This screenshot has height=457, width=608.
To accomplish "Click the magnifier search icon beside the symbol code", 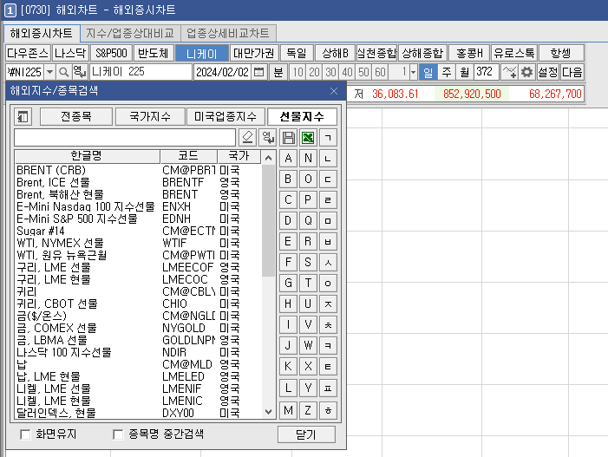I will click(63, 72).
